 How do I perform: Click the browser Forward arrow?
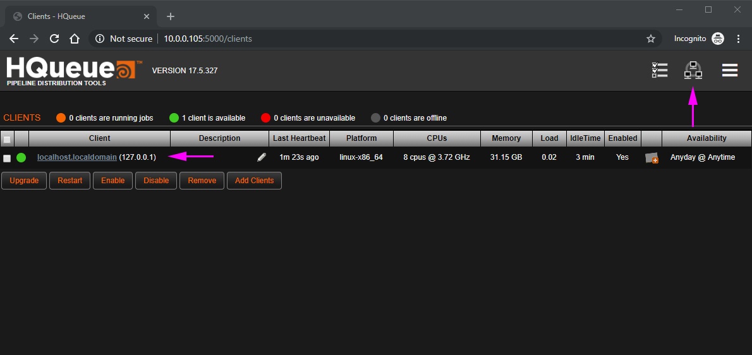pyautogui.click(x=34, y=39)
